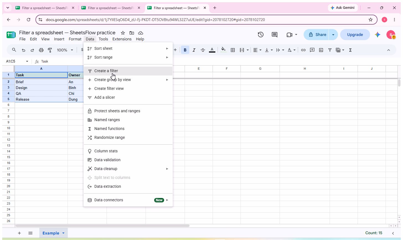Open the horizontal align dropdown
The height and width of the screenshot is (240, 403).
(257, 50)
